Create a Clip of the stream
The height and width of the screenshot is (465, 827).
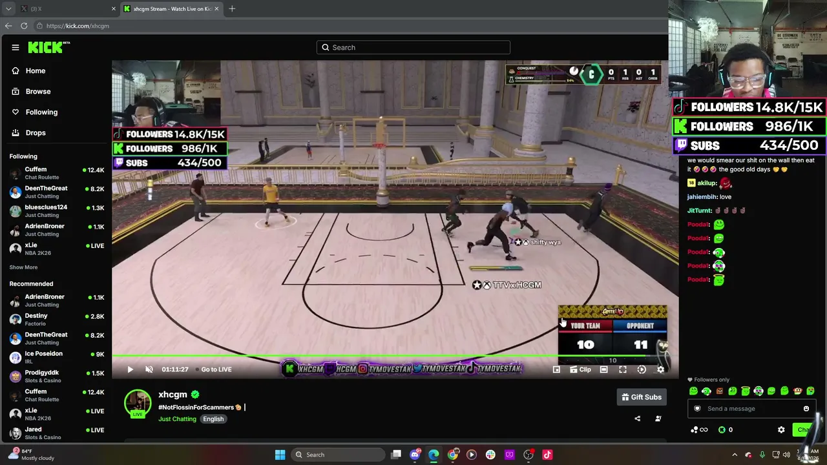tap(580, 369)
